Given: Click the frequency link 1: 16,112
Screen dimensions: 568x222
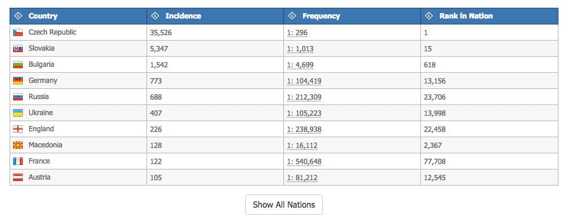Looking at the screenshot, I should click(302, 146).
